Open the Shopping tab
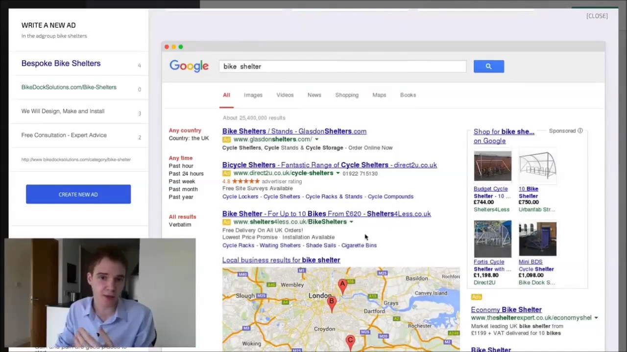The image size is (627, 352). click(347, 95)
